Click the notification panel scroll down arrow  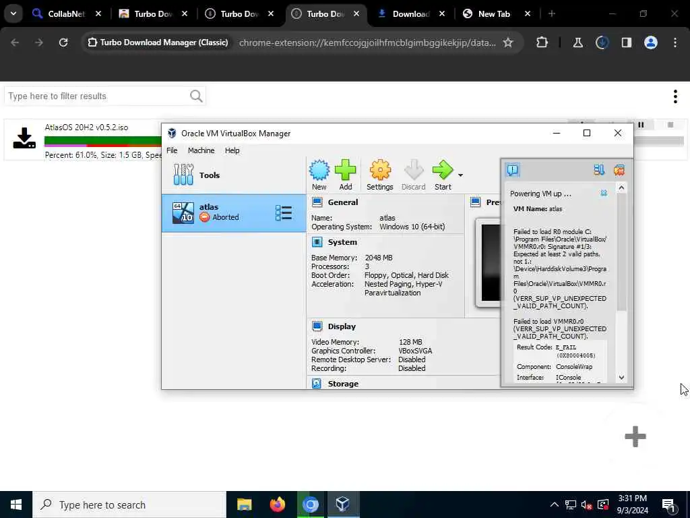621,378
